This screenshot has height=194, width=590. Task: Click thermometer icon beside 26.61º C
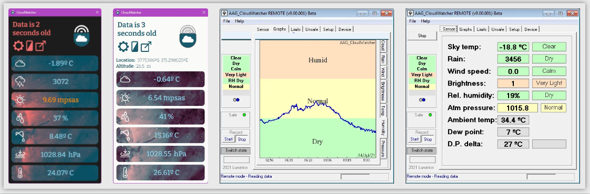point(125,173)
